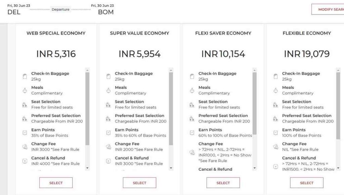The height and width of the screenshot is (195, 344).
Task: Select the Flexible Economy fare
Action: (x=306, y=183)
